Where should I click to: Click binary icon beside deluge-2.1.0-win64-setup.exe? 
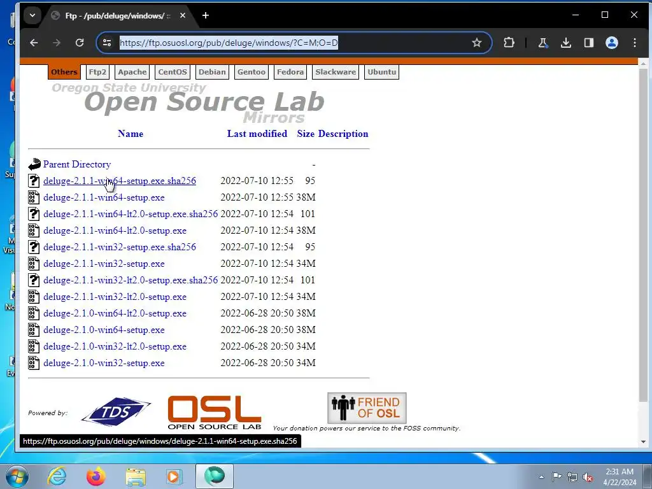pyautogui.click(x=34, y=330)
